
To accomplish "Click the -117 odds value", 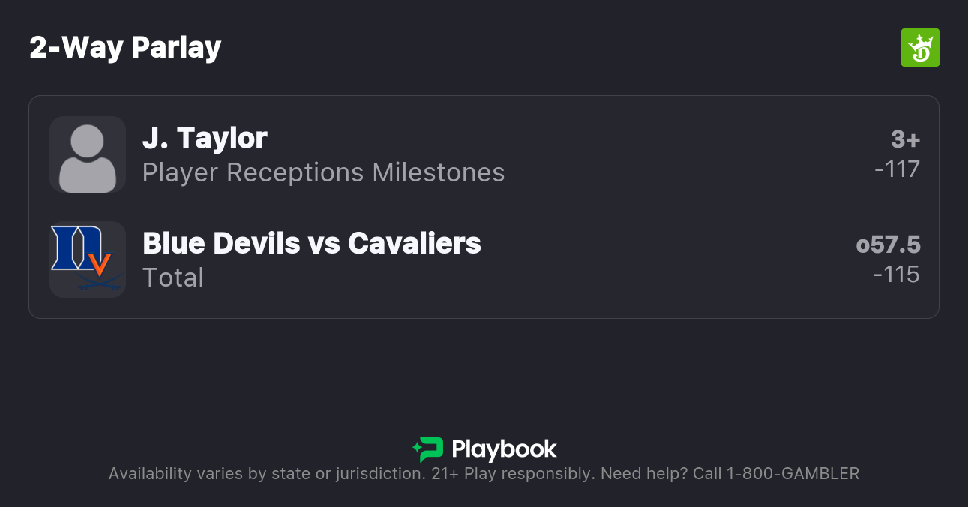I will (897, 169).
